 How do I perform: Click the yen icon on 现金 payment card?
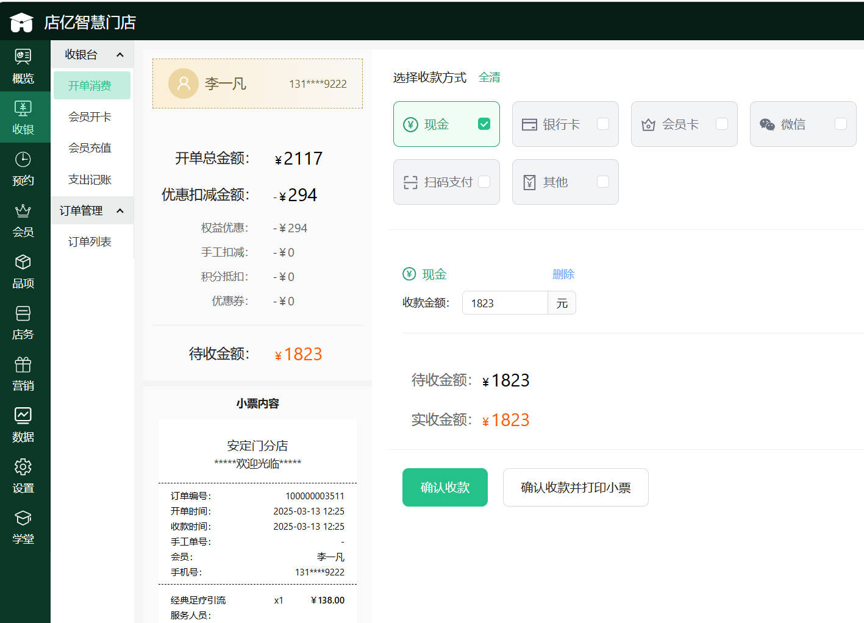[x=411, y=124]
